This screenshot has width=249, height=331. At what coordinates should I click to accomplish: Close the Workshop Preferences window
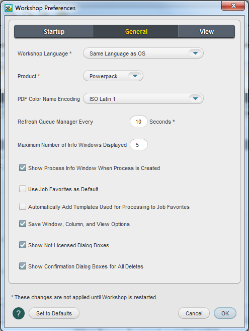coord(233,6)
